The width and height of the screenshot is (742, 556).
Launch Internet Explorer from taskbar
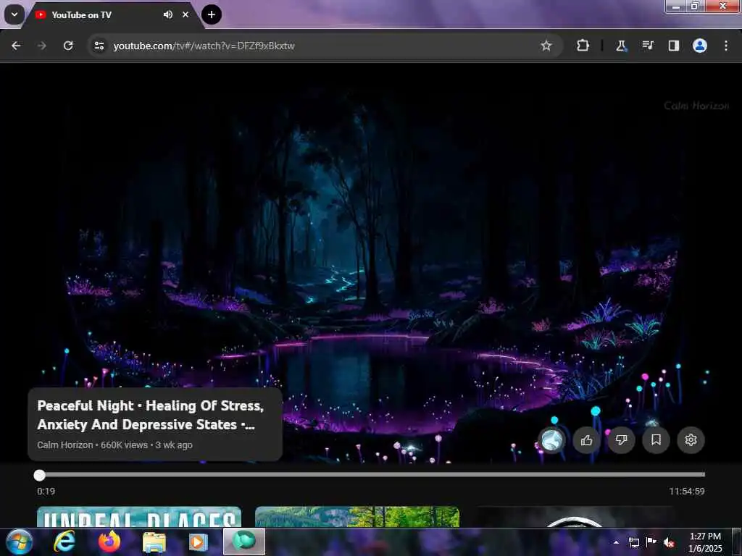pyautogui.click(x=64, y=542)
